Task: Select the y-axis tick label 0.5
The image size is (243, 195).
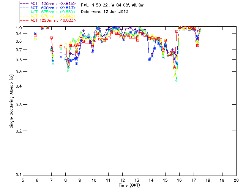Action: [17, 72]
